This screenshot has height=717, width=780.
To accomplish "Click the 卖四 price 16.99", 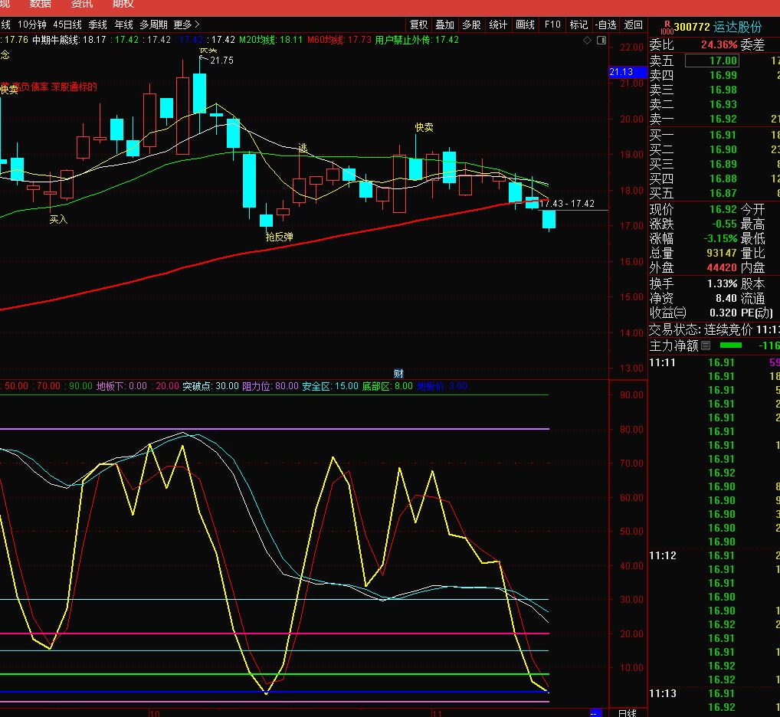I will pos(723,76).
